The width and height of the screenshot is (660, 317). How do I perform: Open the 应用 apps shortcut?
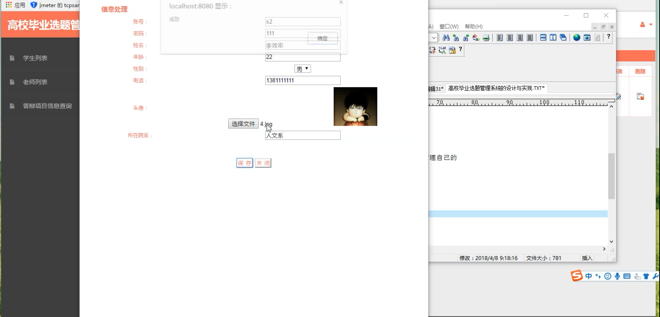16,5
